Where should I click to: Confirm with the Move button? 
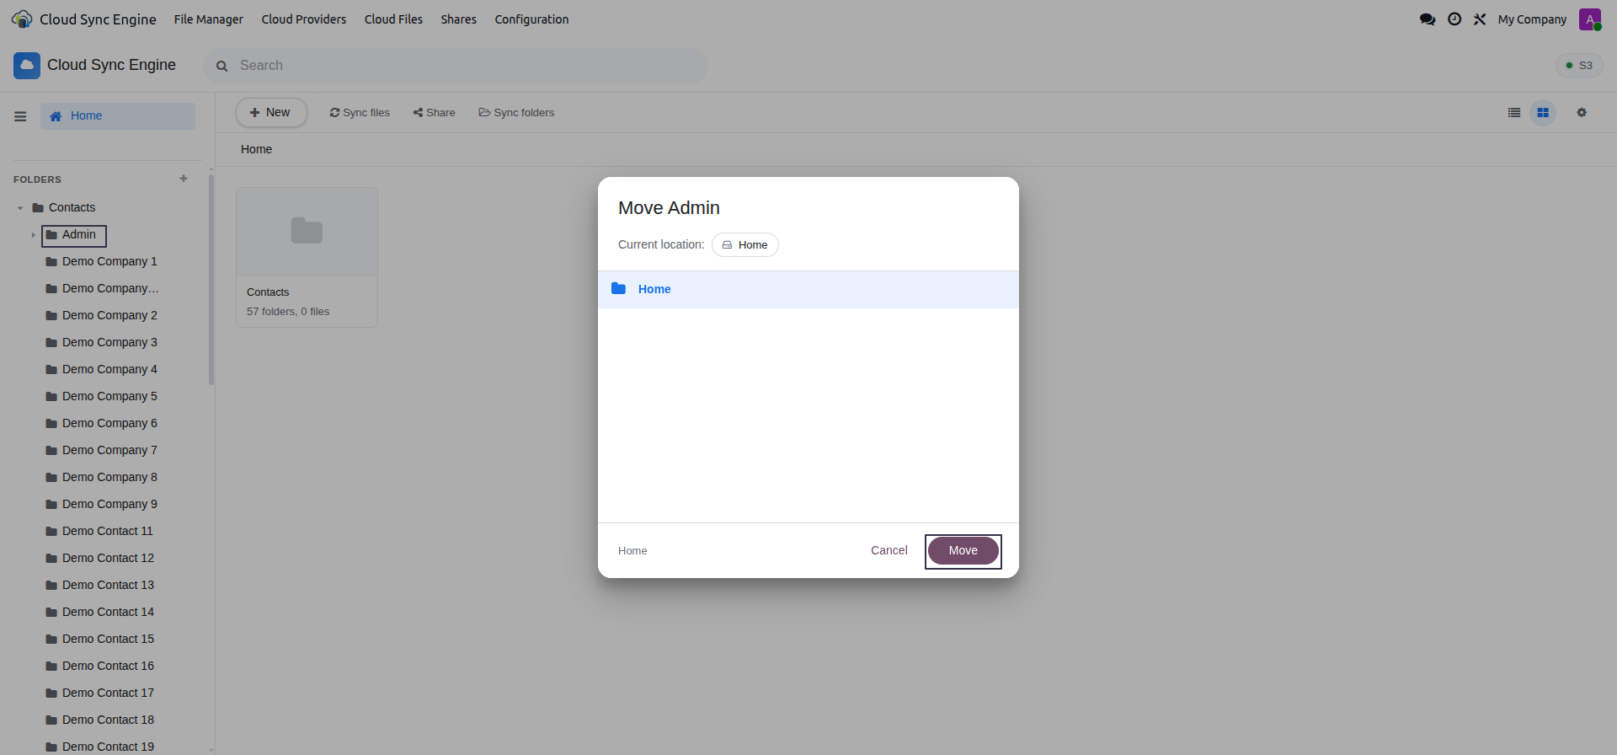coord(963,550)
